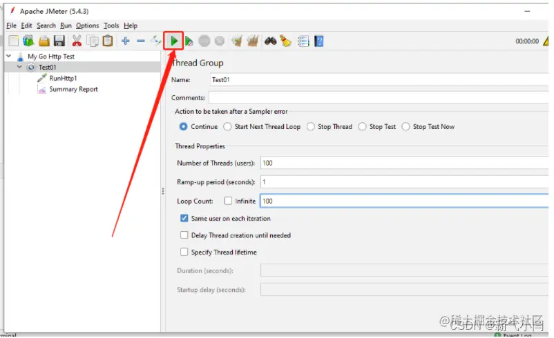Click the Copy icon in toolbar
This screenshot has height=338, width=554.
(x=93, y=41)
